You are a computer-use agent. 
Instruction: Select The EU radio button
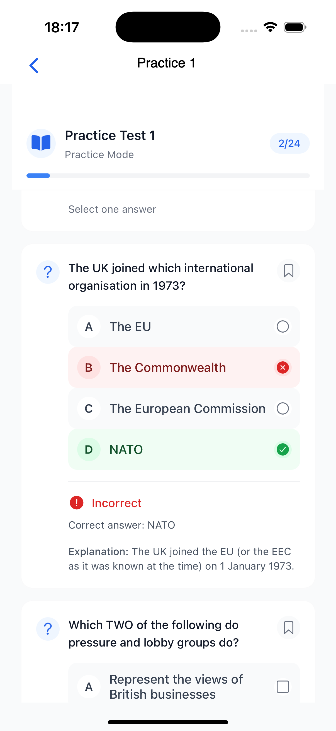[283, 327]
